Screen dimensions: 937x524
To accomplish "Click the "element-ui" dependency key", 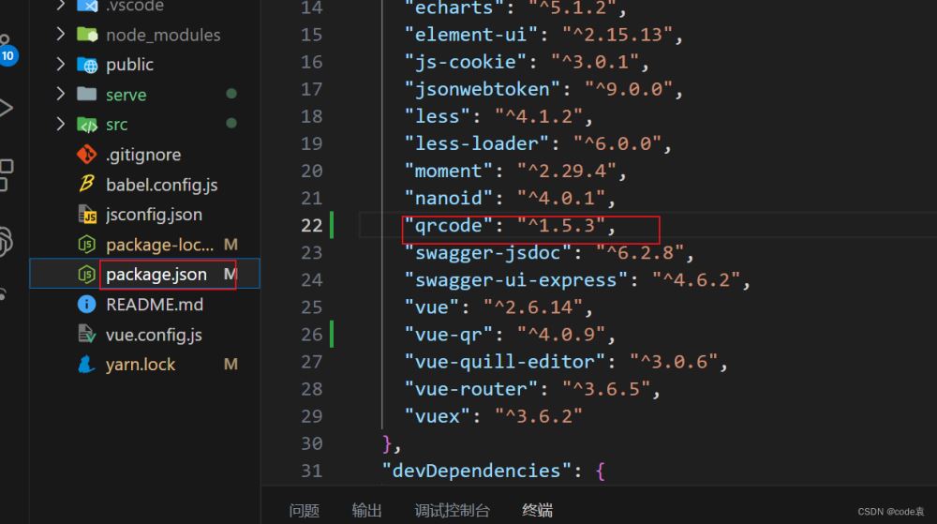I will click(x=471, y=35).
